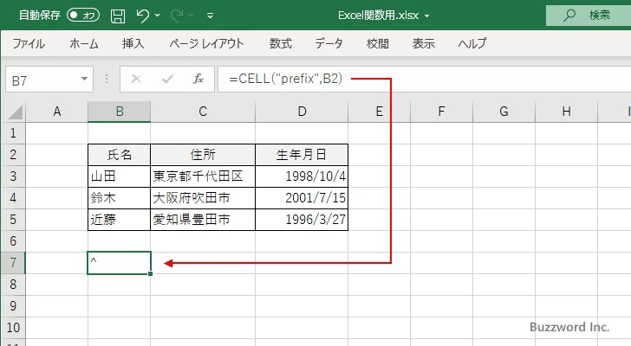Select row 9 header
Viewport: 631px width, 346px height.
coord(13,306)
